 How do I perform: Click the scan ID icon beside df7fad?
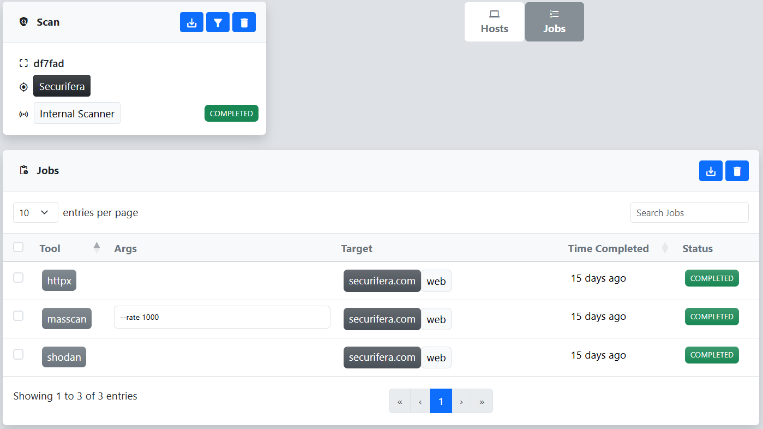(23, 63)
